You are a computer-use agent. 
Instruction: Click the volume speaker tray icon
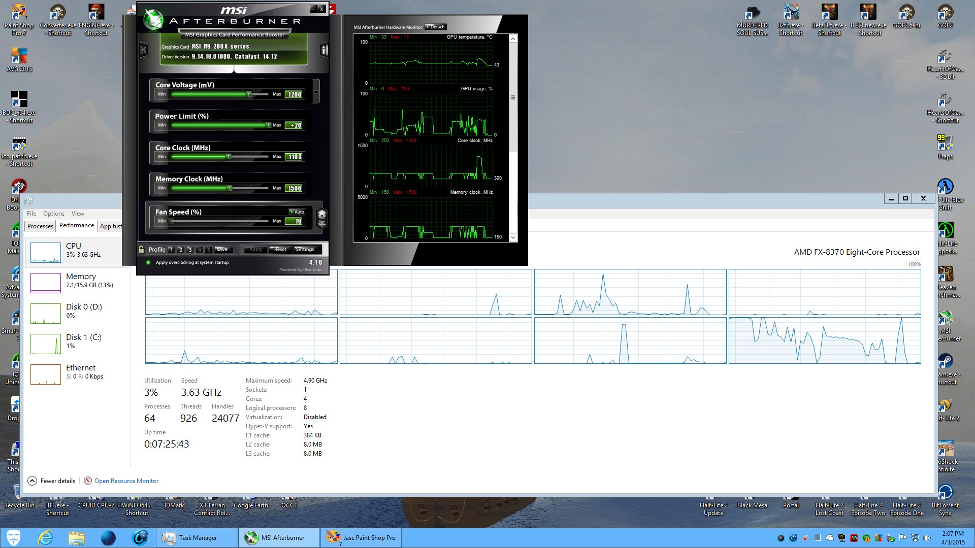pyautogui.click(x=927, y=538)
